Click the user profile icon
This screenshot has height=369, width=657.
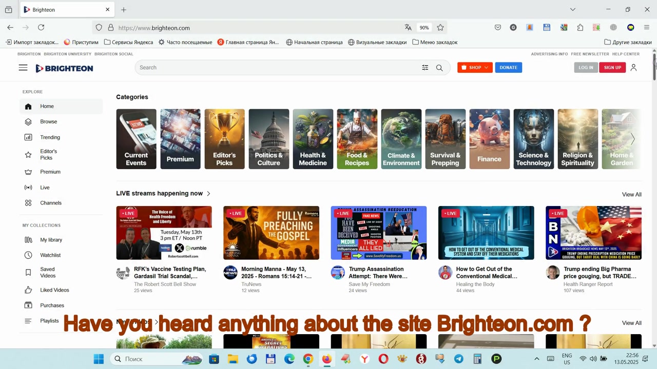click(x=633, y=68)
